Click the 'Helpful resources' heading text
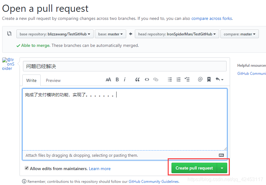Viewport: 266px width, 185px height. [251, 65]
